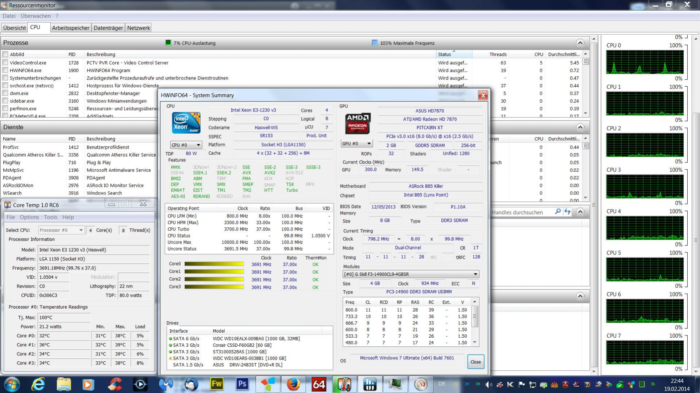700x393 pixels.
Task: Launch Adobe Photoshop from the taskbar
Action: coord(242,384)
